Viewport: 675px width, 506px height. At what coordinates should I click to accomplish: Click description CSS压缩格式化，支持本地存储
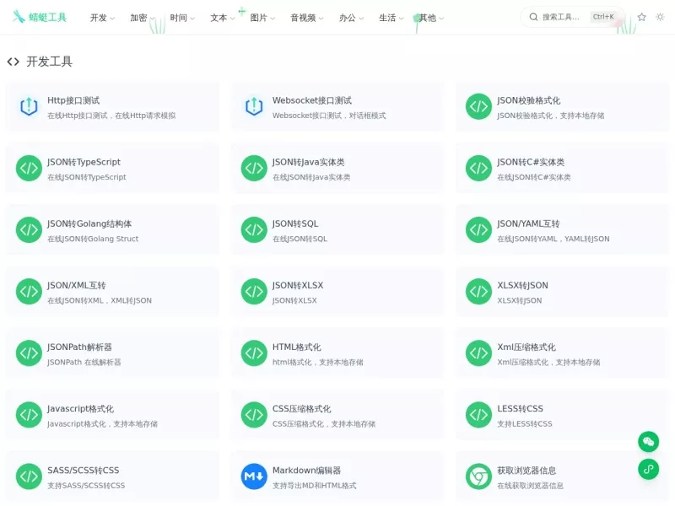point(324,424)
